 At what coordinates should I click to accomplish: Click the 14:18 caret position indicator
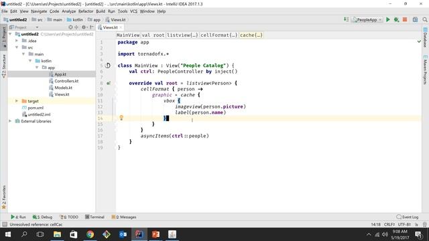(x=376, y=224)
